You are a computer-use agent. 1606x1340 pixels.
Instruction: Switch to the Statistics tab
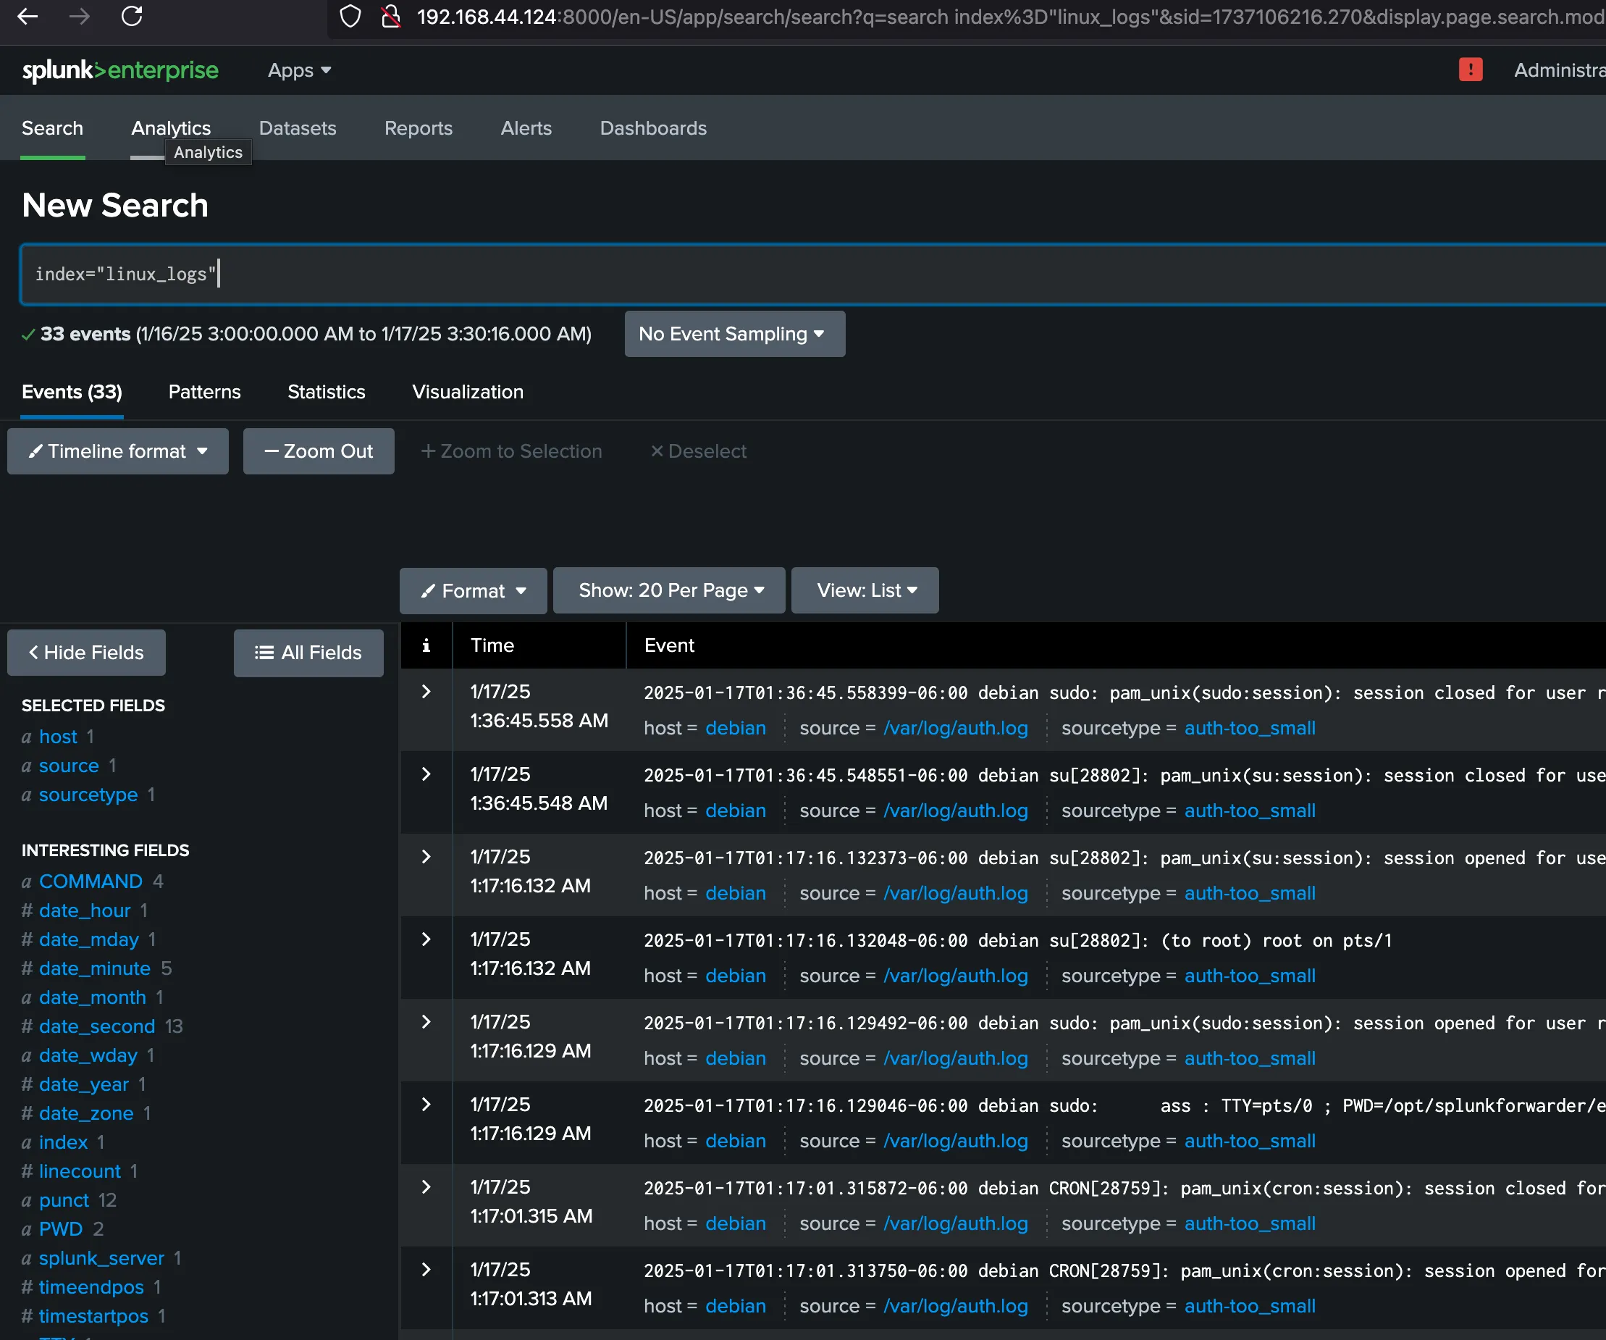tap(326, 392)
